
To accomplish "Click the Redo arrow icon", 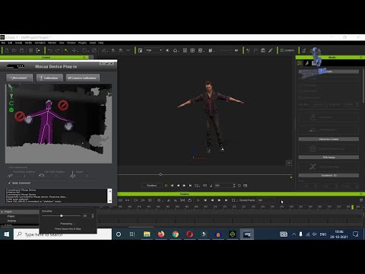I will [x=57, y=50].
